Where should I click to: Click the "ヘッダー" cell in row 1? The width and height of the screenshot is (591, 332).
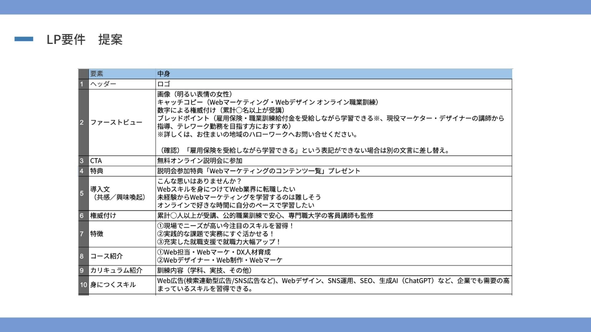pos(122,84)
